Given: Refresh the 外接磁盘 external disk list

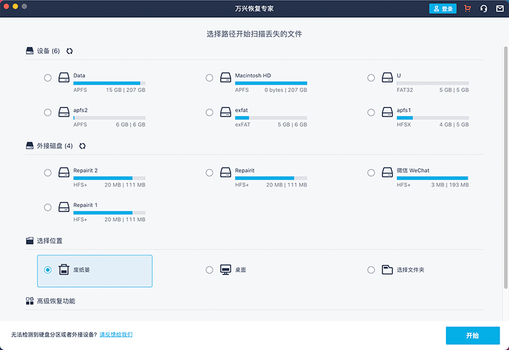Looking at the screenshot, I should (x=83, y=146).
